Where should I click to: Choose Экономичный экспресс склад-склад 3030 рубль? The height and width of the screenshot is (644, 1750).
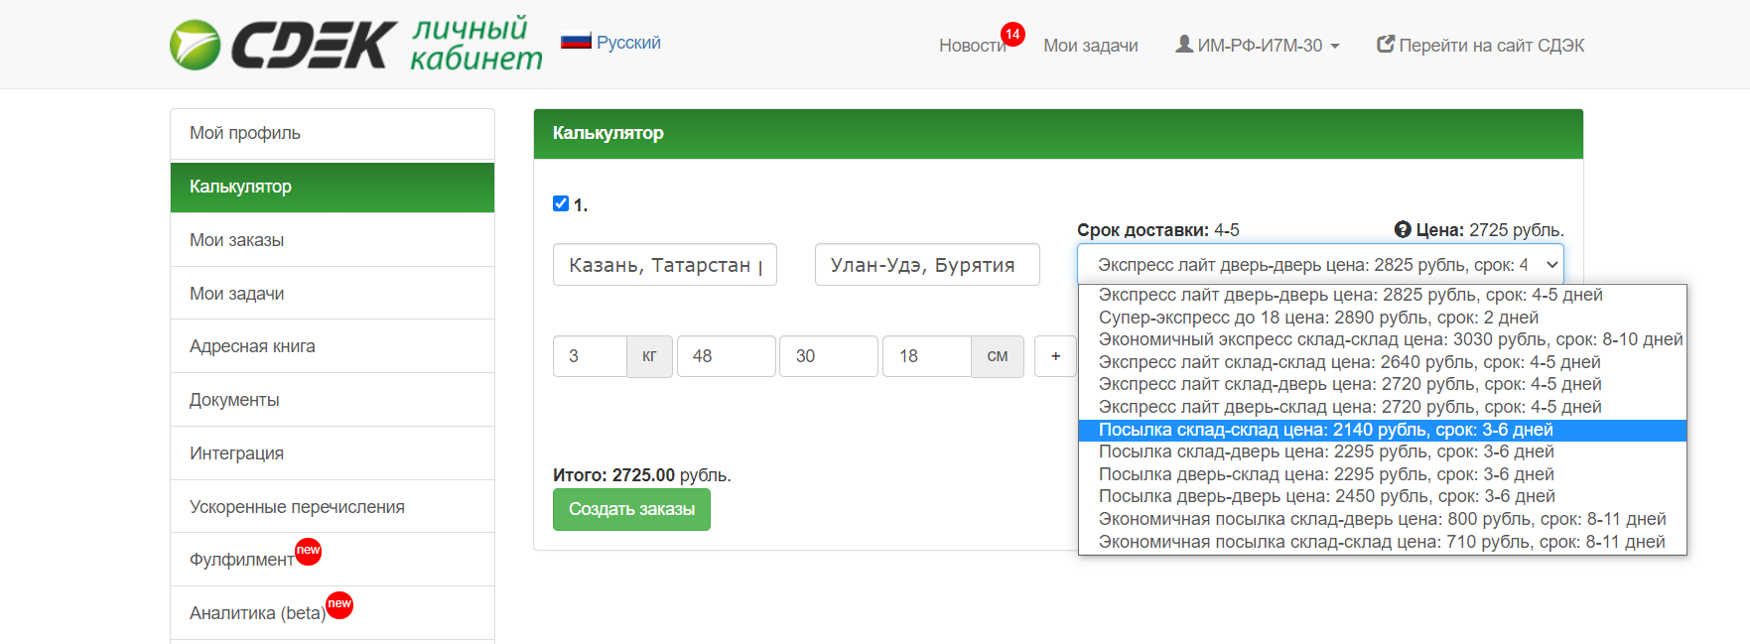(1382, 340)
